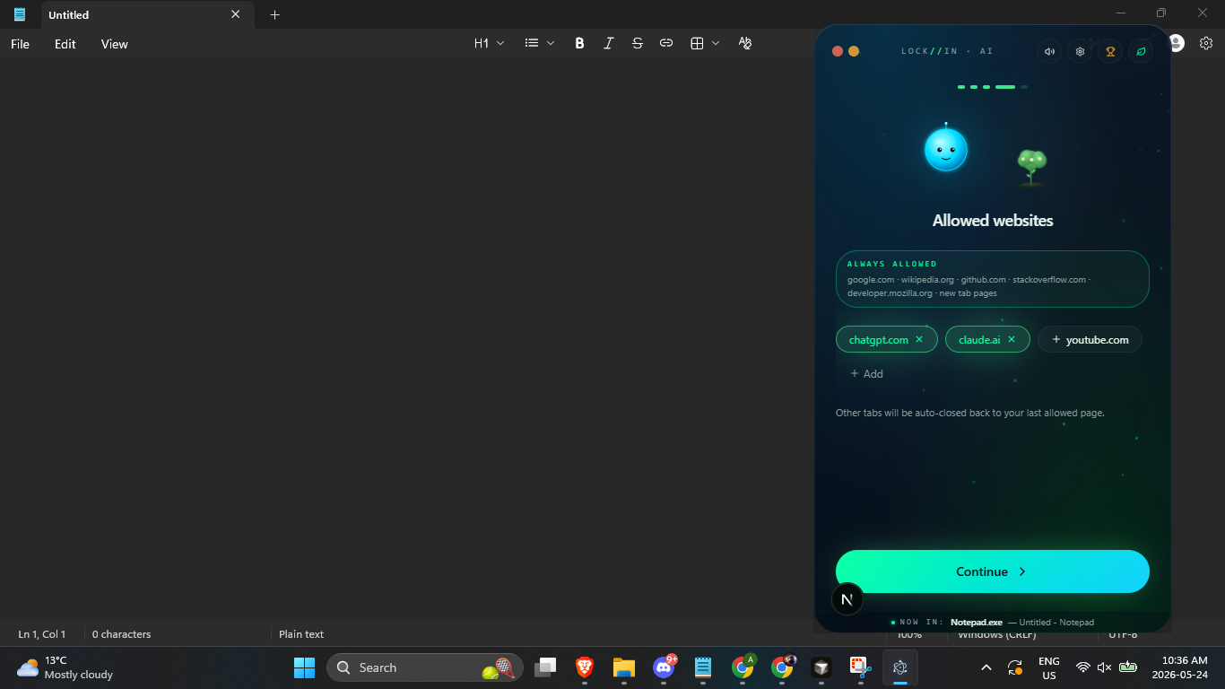This screenshot has width=1225, height=689.
Task: Click the yellow dot in Lock//In panel
Action: pyautogui.click(x=854, y=51)
